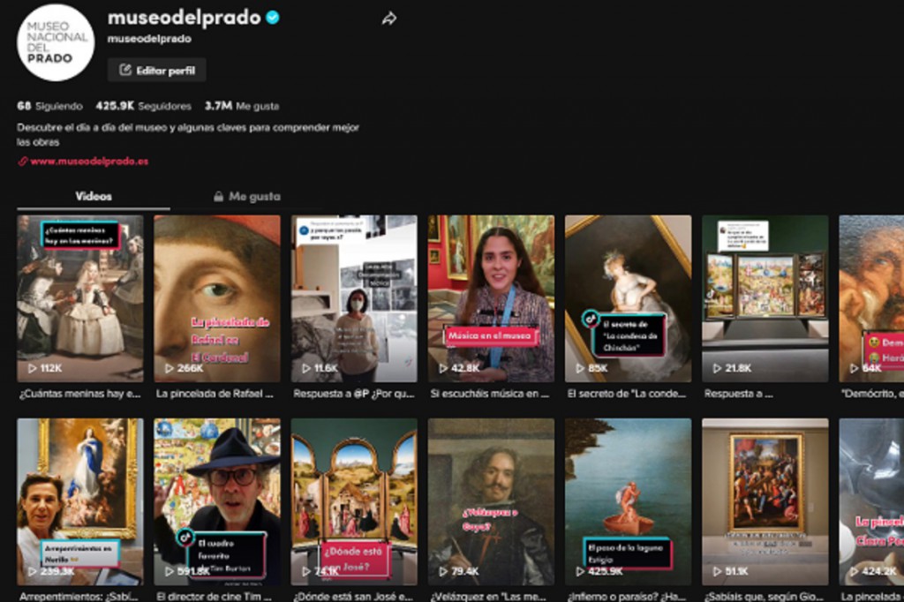Click the play icon beside the 112K count
Viewport: 904px width, 602px height.
[x=33, y=368]
